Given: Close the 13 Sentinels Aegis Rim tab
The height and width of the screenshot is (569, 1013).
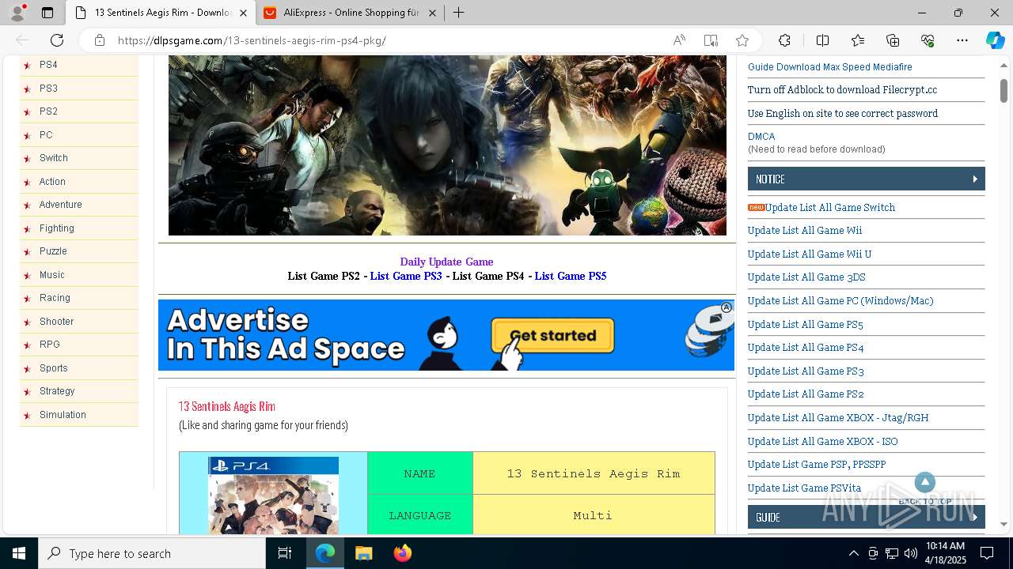Looking at the screenshot, I should [243, 13].
